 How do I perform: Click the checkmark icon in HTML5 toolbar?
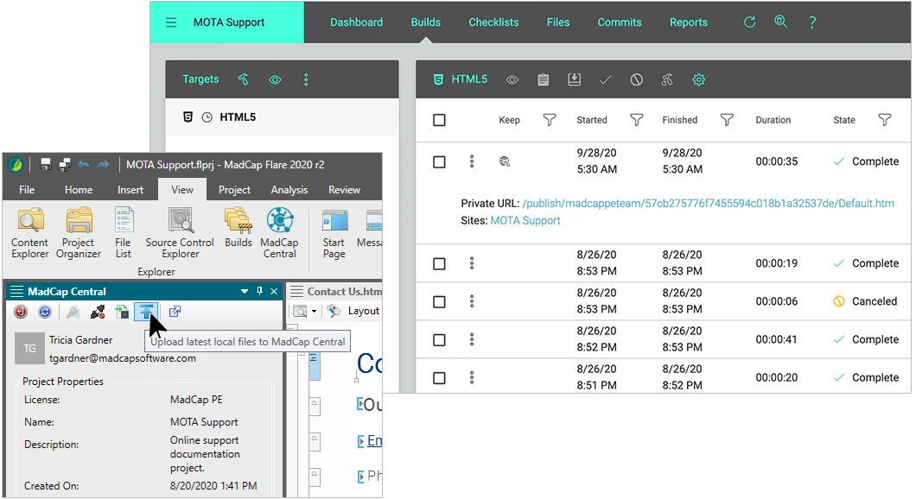605,80
